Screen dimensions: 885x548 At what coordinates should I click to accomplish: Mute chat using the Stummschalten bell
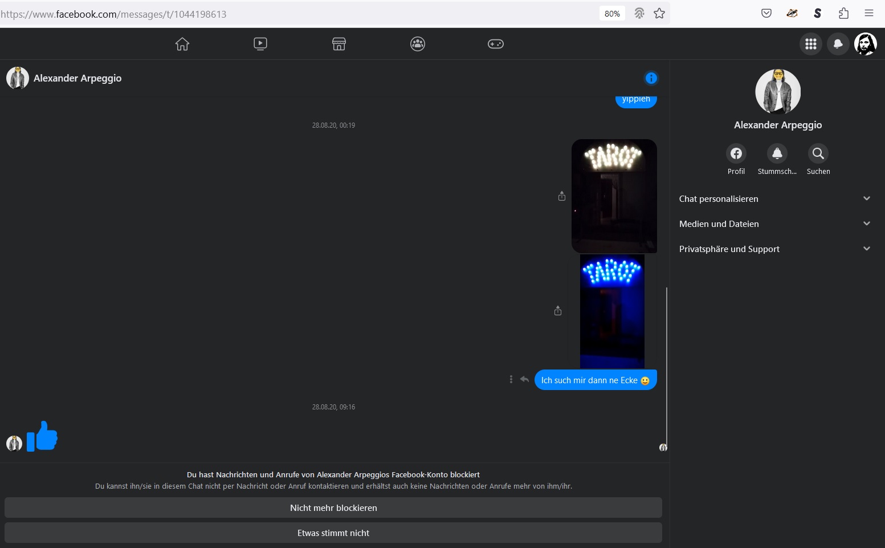(x=777, y=153)
